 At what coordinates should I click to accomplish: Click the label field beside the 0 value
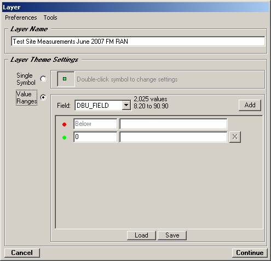(174, 137)
